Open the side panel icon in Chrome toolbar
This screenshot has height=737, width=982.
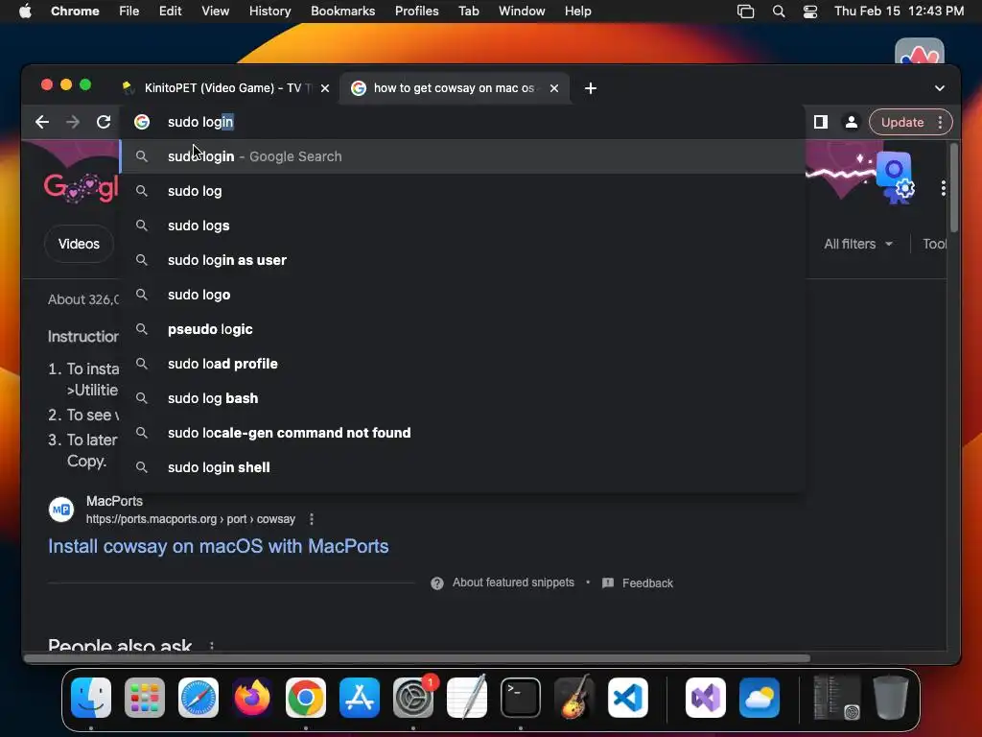821,122
